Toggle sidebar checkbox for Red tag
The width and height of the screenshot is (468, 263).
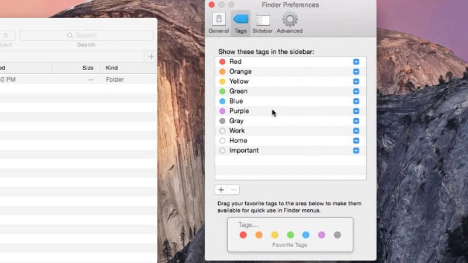click(356, 62)
